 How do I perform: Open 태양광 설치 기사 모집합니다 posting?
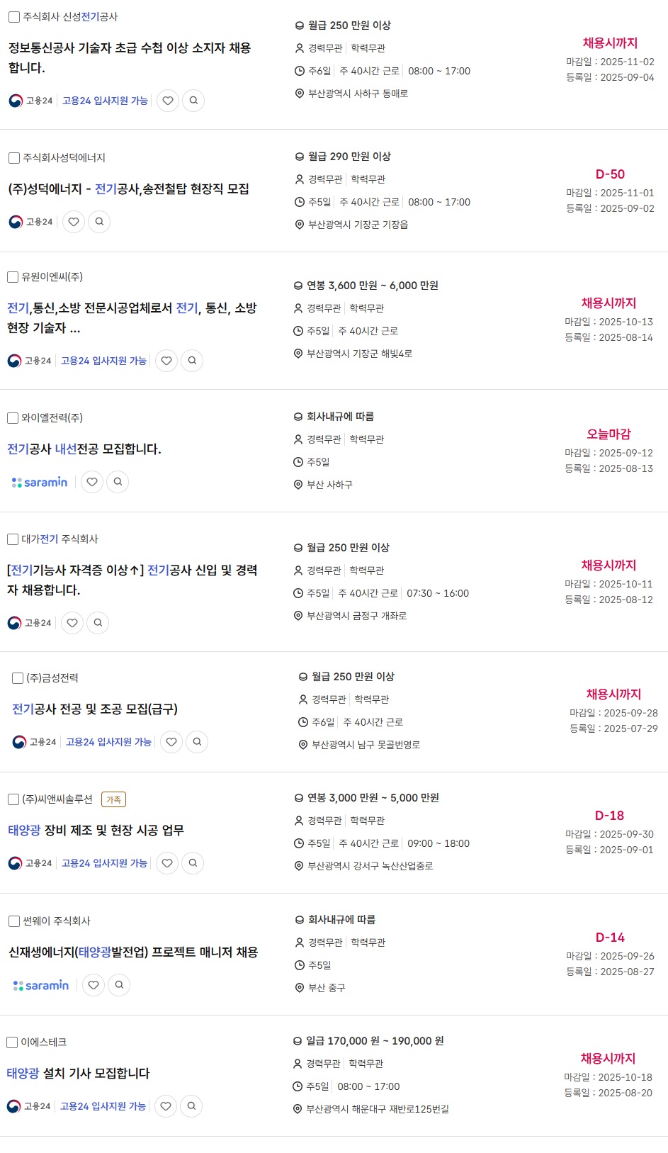pyautogui.click(x=79, y=1074)
